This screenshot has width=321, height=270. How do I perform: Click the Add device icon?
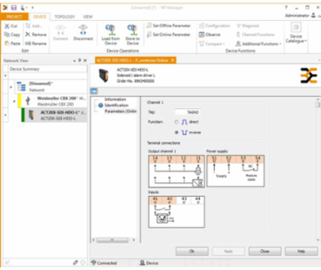(x=28, y=26)
